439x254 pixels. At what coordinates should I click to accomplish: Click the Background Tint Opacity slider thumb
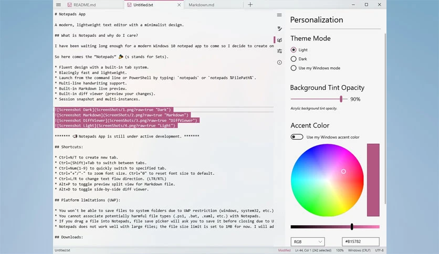click(x=341, y=99)
